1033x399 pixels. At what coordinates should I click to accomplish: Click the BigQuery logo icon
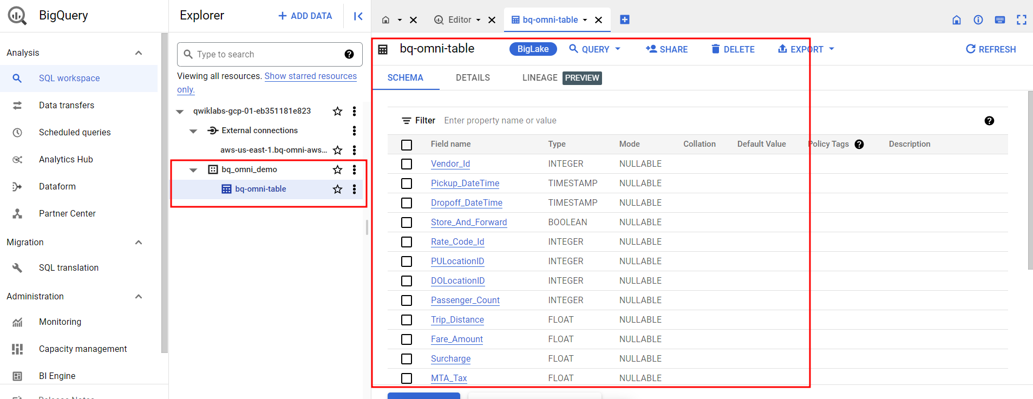coord(17,16)
